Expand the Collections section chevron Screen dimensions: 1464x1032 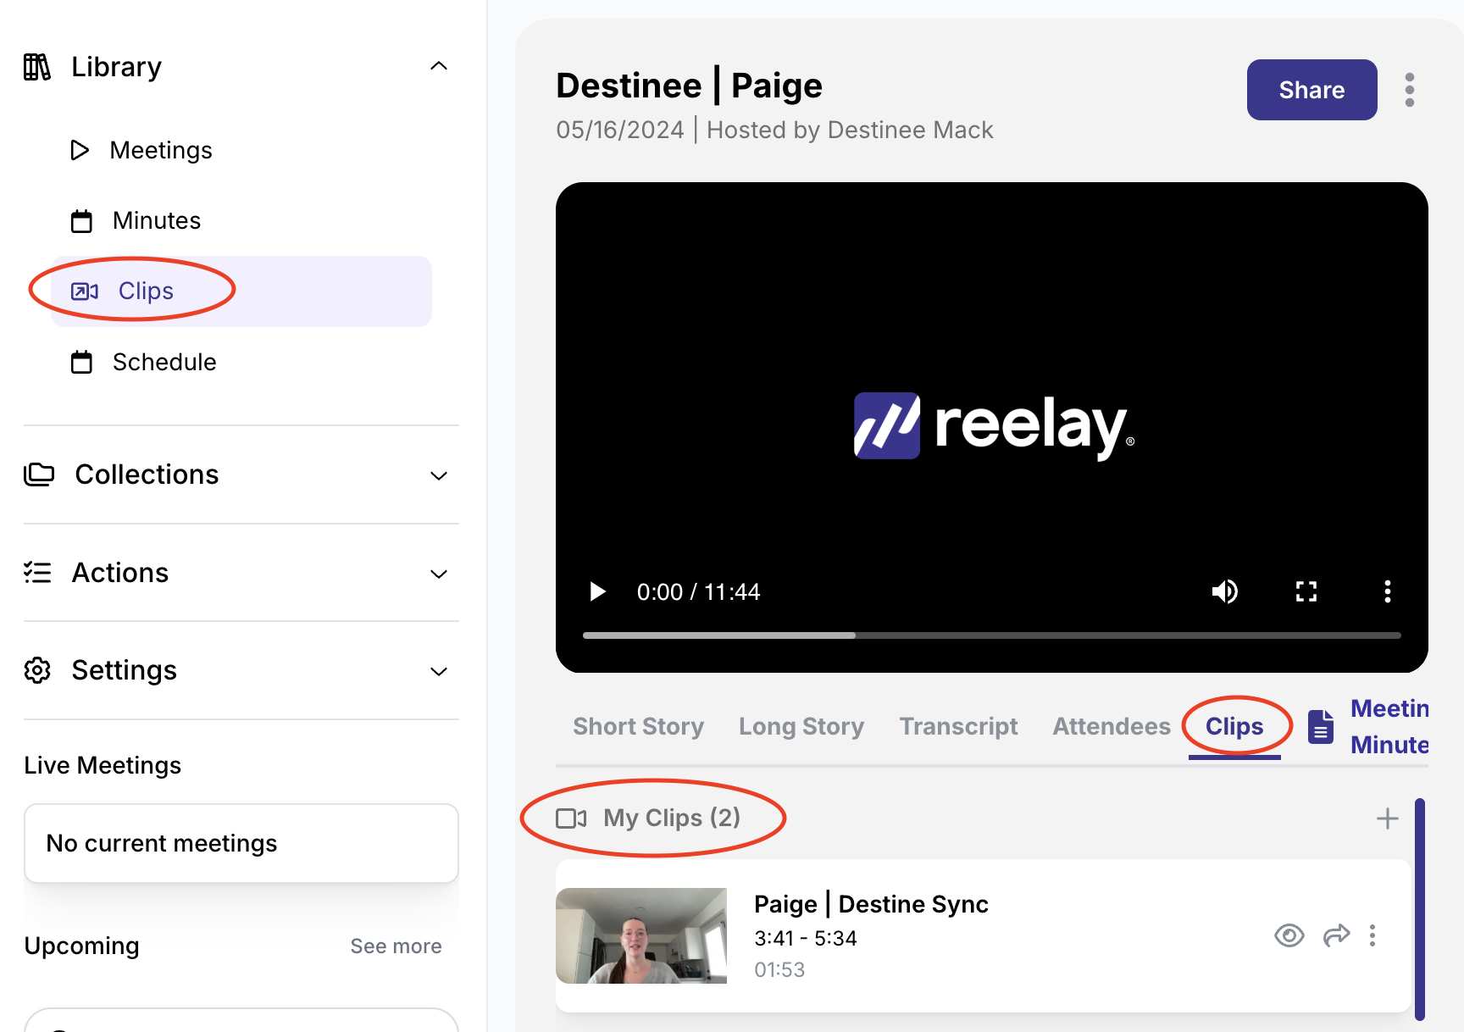click(x=439, y=476)
